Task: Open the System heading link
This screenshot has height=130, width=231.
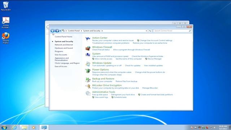Action: pos(96,54)
